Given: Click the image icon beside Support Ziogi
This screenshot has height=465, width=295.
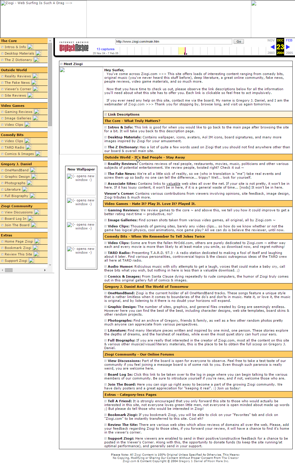Looking at the screenshot, I should point(32,261).
